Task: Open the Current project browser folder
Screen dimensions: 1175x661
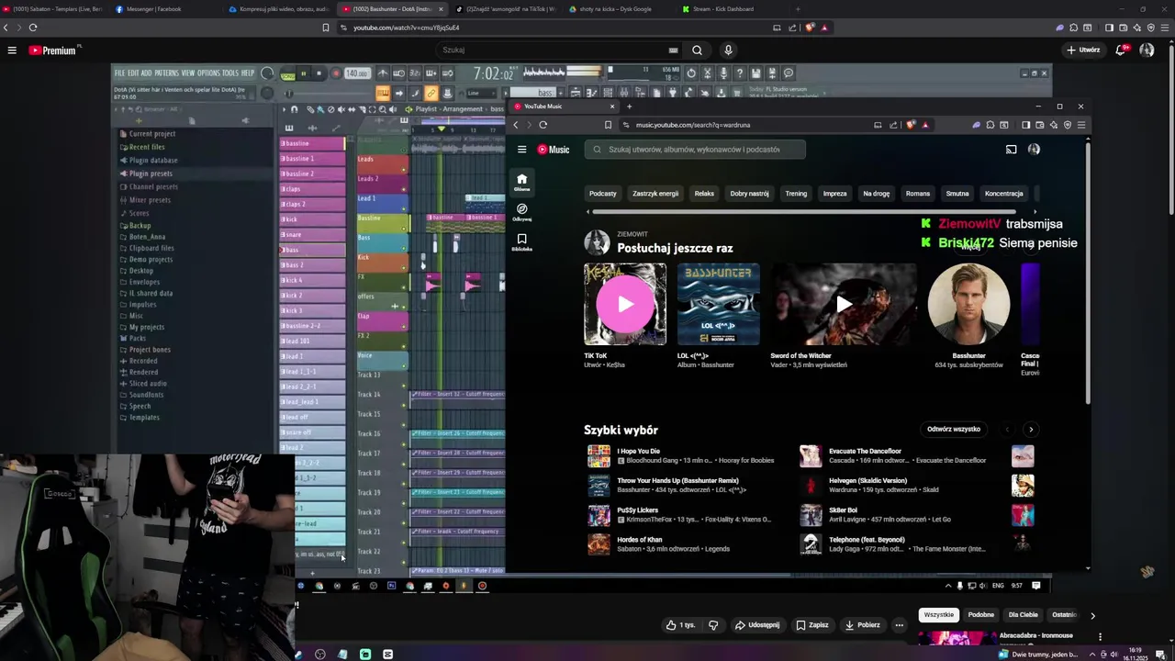Action: tap(152, 134)
